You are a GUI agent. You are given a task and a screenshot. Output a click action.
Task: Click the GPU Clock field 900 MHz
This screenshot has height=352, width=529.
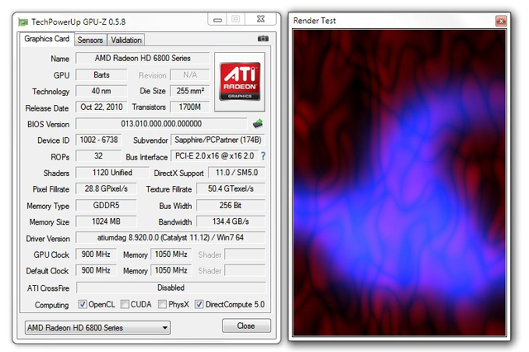96,254
